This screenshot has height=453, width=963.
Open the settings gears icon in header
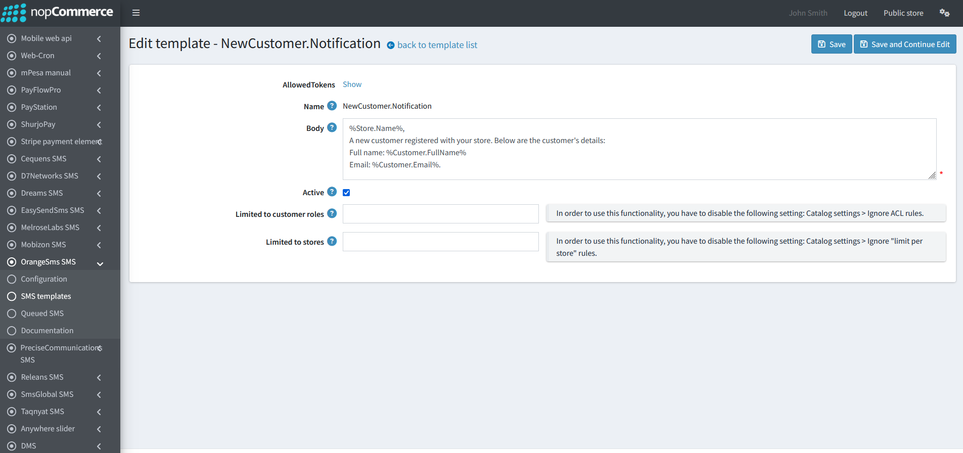click(944, 13)
